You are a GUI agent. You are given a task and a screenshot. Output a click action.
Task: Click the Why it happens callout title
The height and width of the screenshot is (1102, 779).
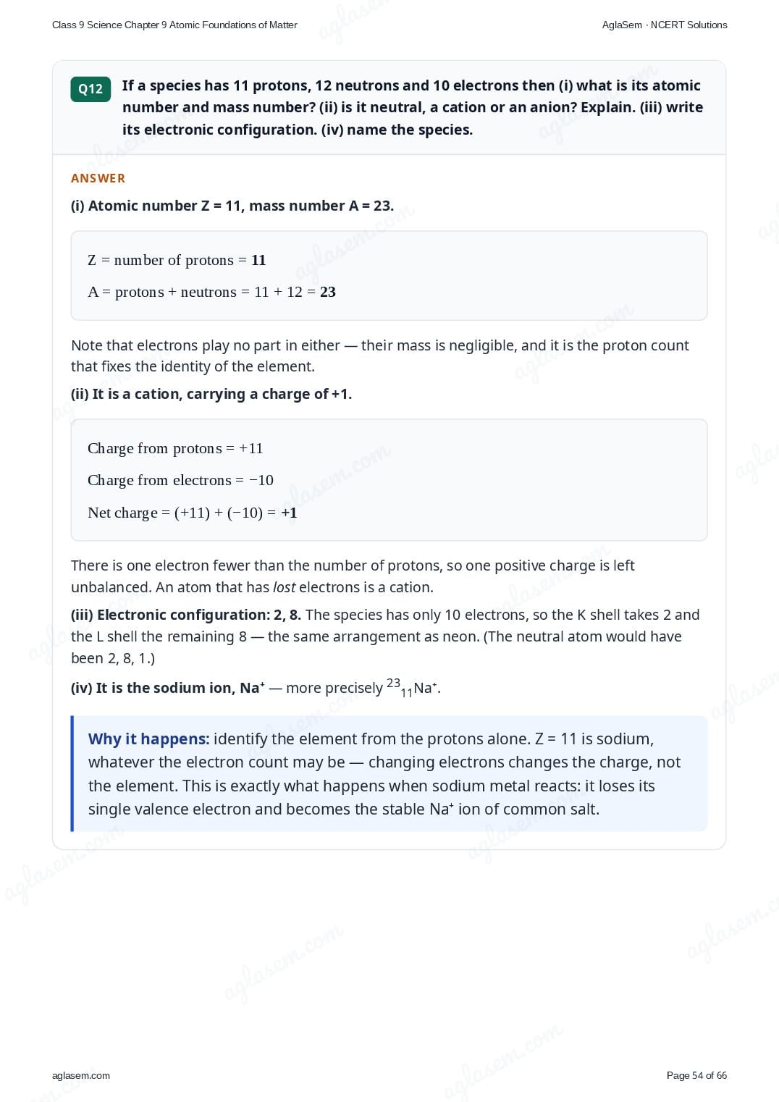pyautogui.click(x=148, y=739)
